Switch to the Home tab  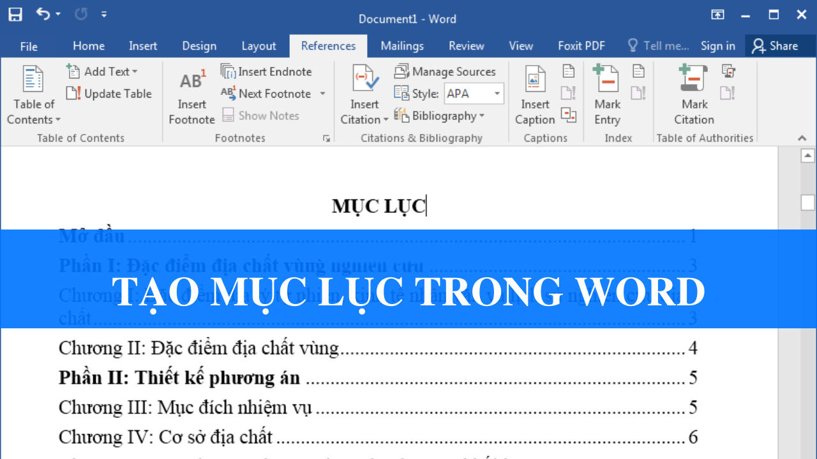point(89,46)
